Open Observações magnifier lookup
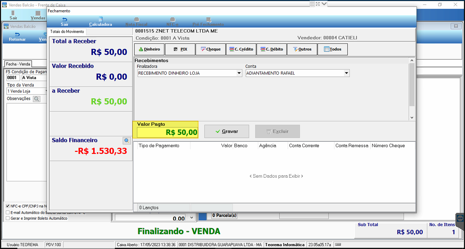465x249 pixels. (36, 99)
